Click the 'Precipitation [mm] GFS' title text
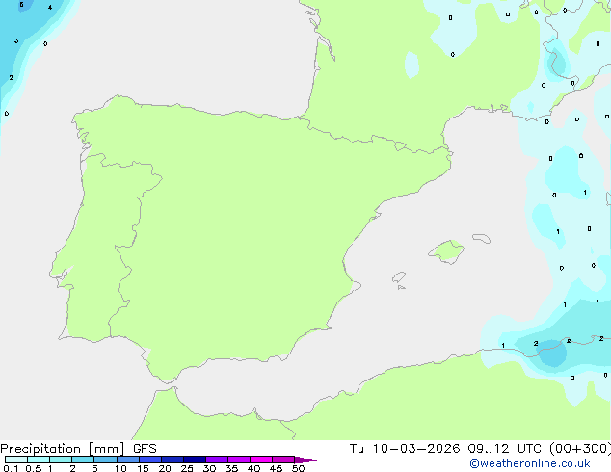 click(x=78, y=449)
